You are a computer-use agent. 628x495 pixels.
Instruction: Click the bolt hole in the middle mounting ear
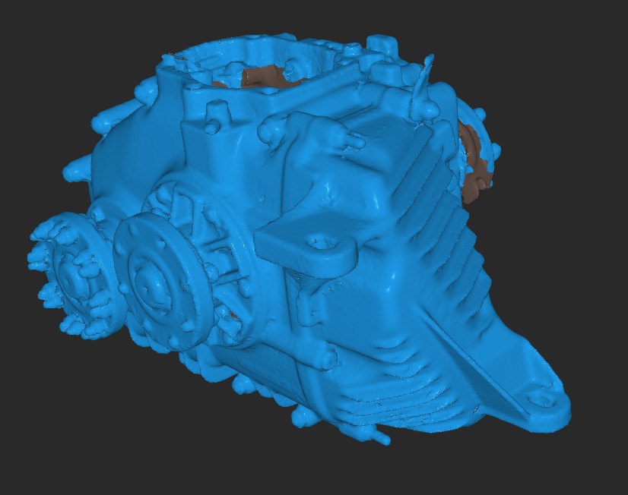coord(322,244)
